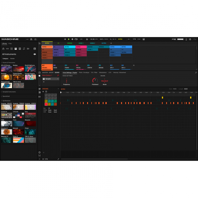Image resolution: width=198 pixels, height=198 pixels.
Task: Toggle the Loop button in transport
Action: [76, 39]
